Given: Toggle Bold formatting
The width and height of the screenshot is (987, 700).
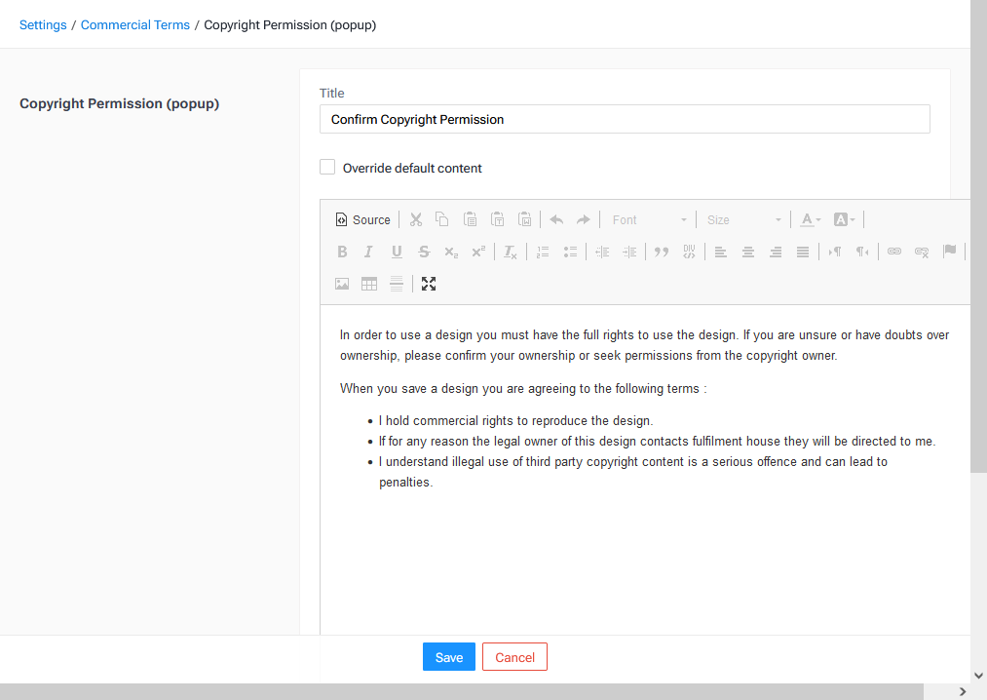Looking at the screenshot, I should [342, 253].
